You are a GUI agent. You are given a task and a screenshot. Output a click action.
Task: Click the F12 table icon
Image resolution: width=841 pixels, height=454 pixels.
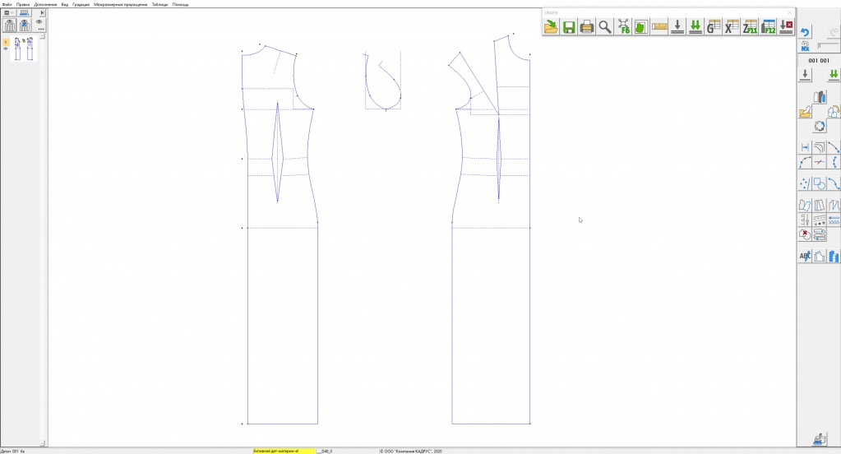(x=768, y=27)
